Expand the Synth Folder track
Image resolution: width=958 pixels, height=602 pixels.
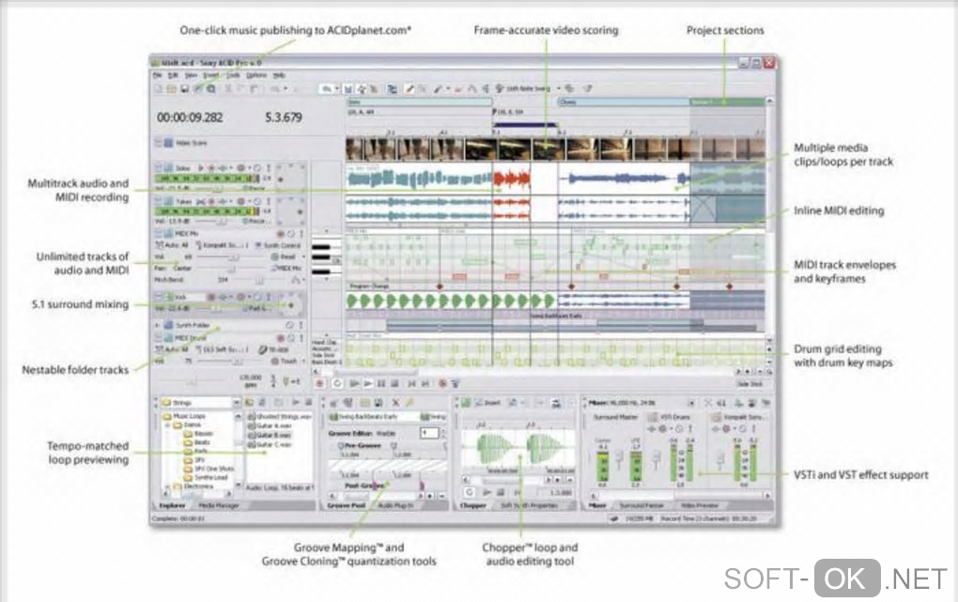158,325
